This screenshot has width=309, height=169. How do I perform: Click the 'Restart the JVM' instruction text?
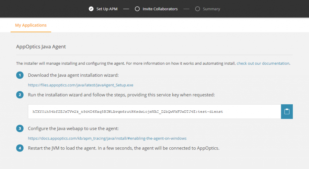(123, 148)
